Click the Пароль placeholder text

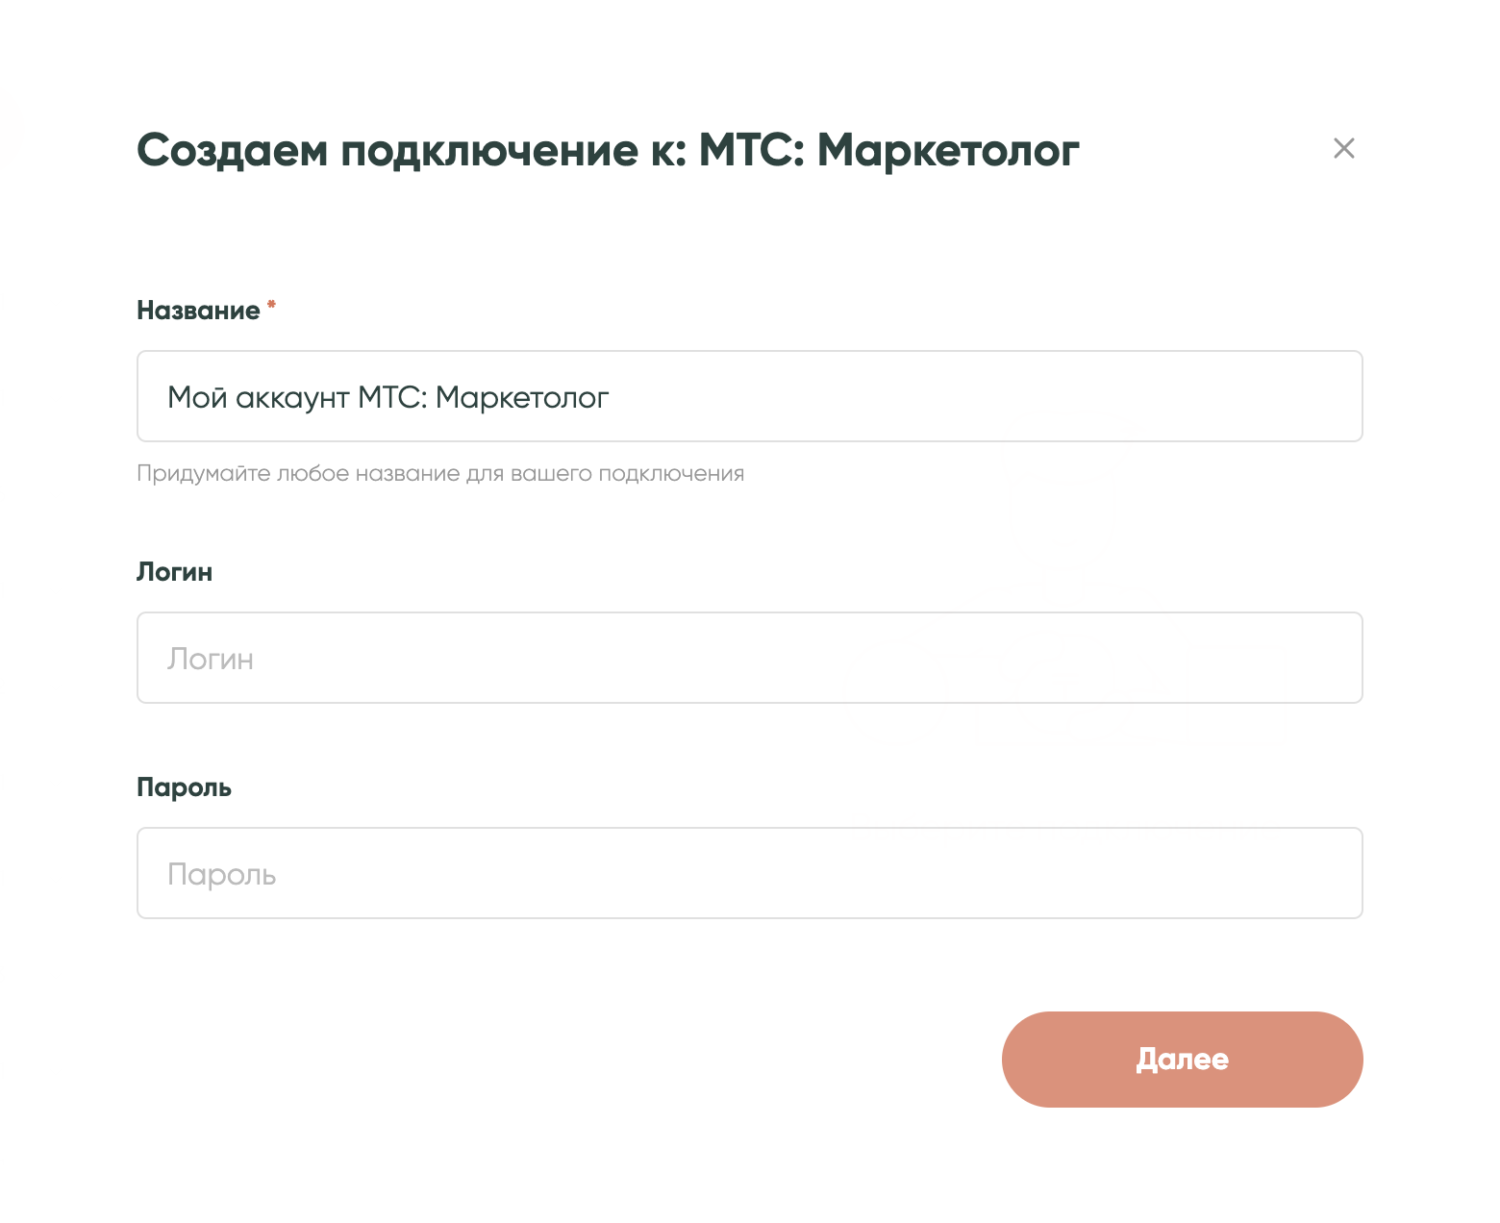point(222,874)
